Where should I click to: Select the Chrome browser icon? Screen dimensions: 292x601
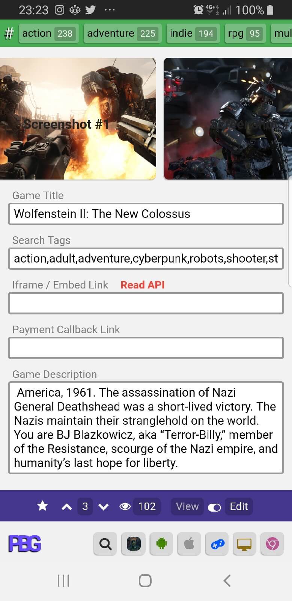pyautogui.click(x=272, y=544)
